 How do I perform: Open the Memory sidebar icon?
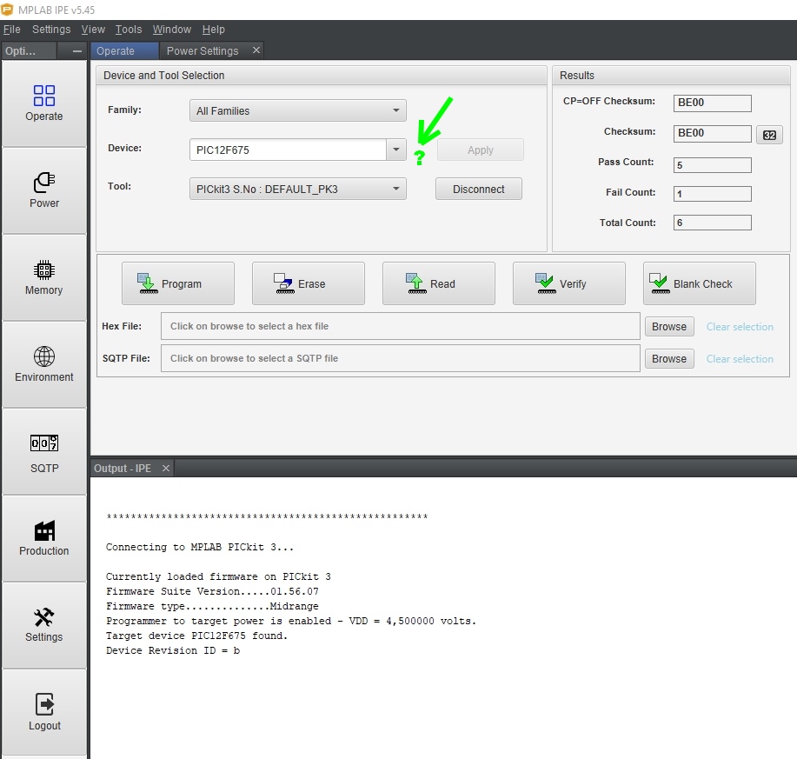[x=43, y=277]
